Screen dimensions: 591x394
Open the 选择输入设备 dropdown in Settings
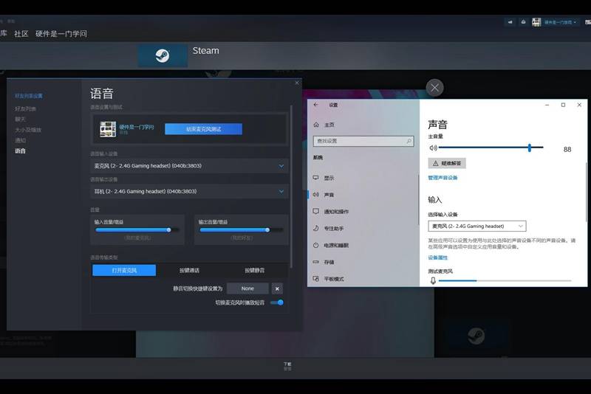pyautogui.click(x=477, y=226)
